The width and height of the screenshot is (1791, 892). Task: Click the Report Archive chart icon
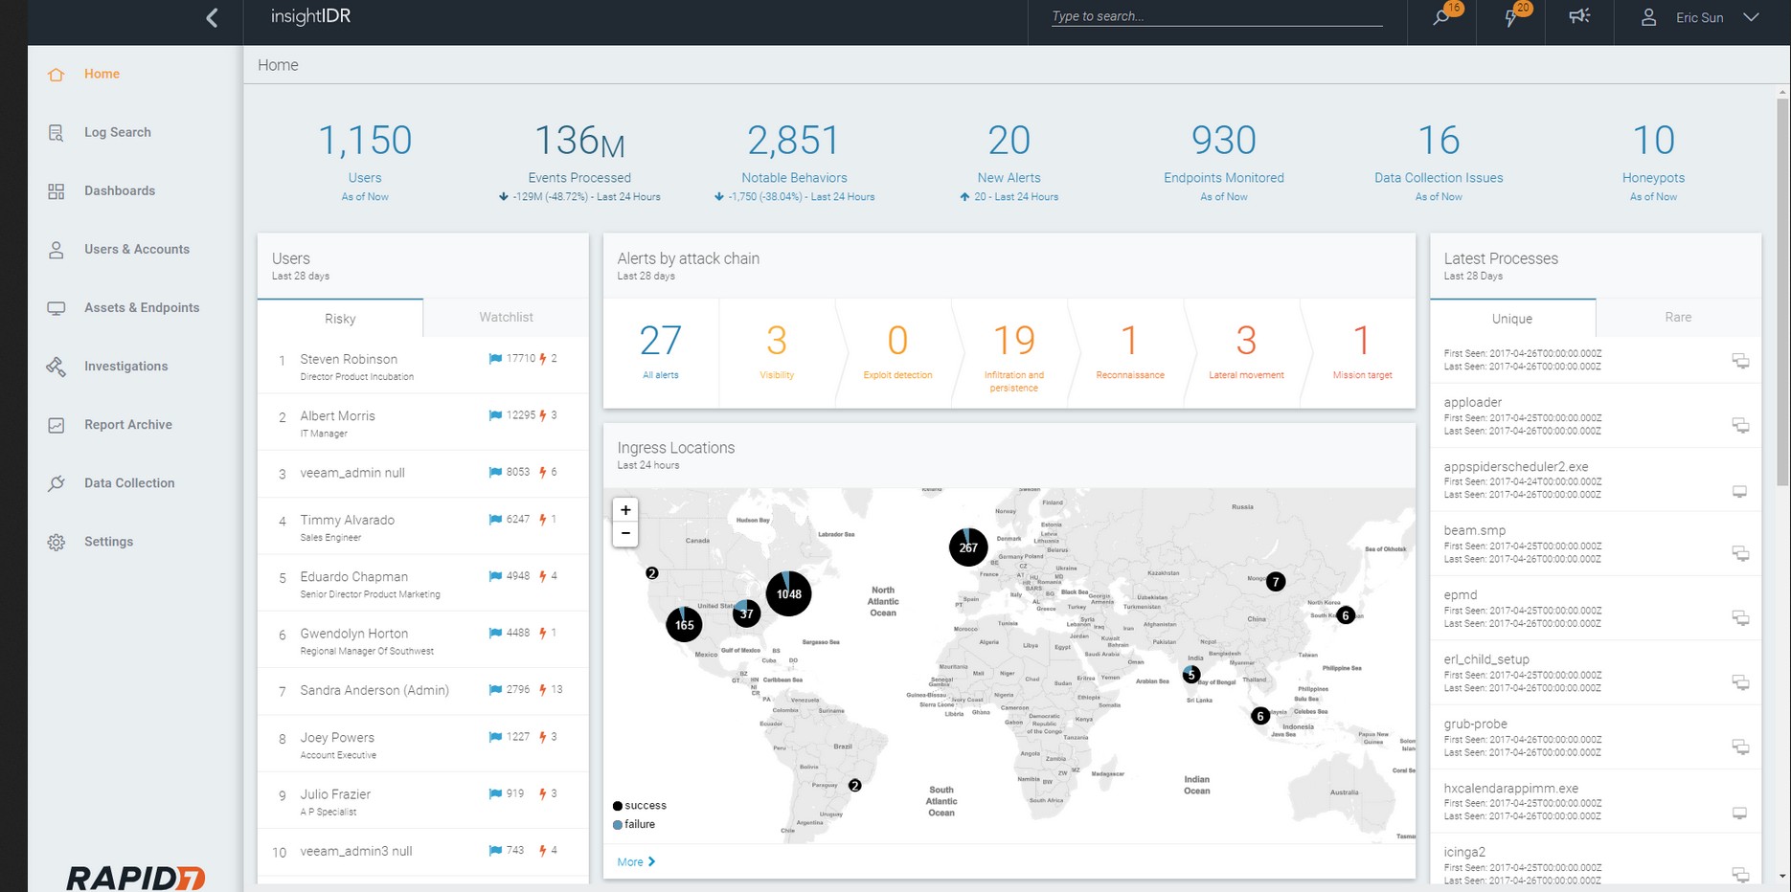[57, 425]
